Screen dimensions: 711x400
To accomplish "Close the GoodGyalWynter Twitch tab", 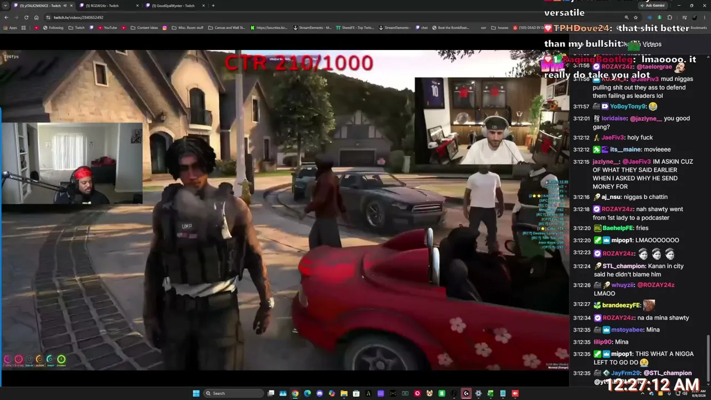I will 204,6.
